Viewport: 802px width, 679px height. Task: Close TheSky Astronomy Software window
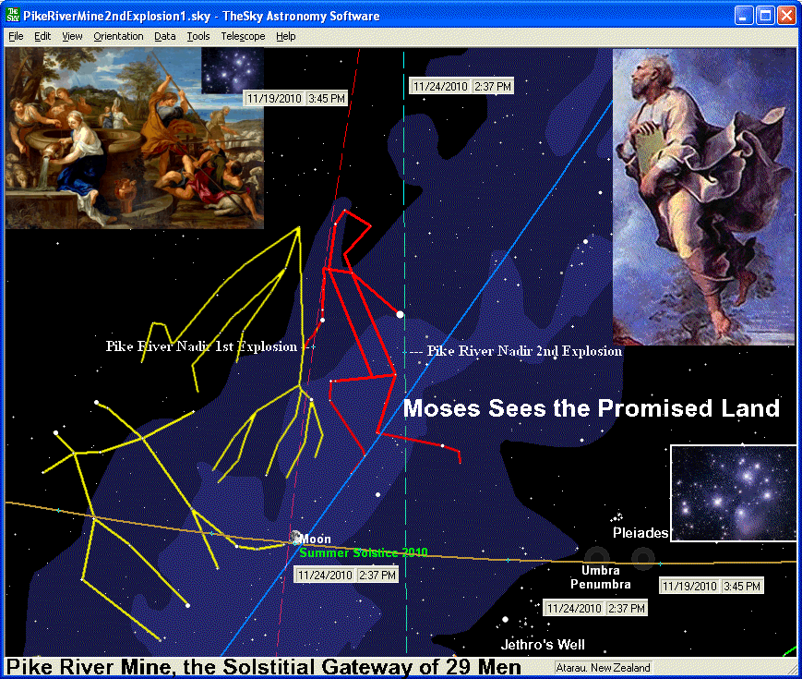coord(786,16)
